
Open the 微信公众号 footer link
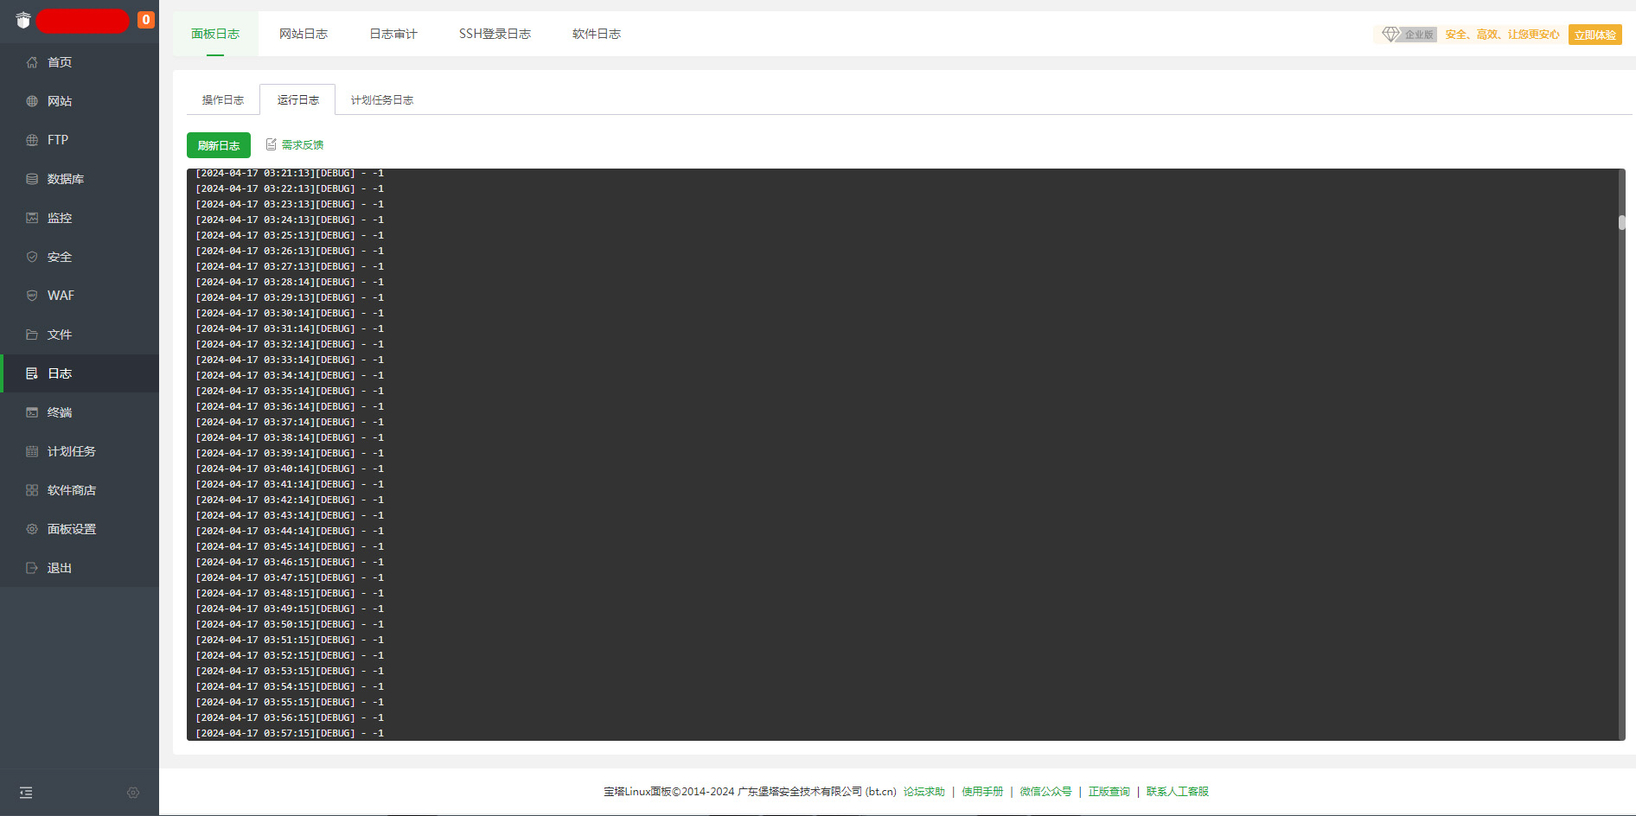[1045, 792]
